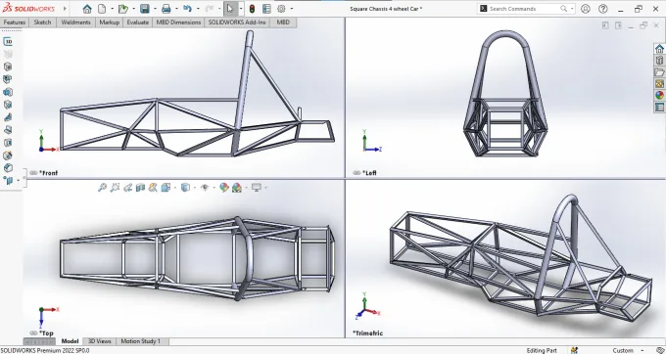The image size is (666, 354).
Task: Switch to the MBD Dimensions tab
Action: tap(178, 22)
